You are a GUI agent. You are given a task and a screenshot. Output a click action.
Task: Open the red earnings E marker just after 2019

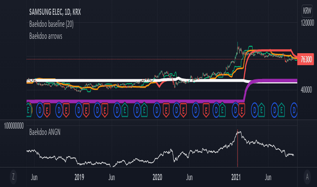tap(86, 110)
